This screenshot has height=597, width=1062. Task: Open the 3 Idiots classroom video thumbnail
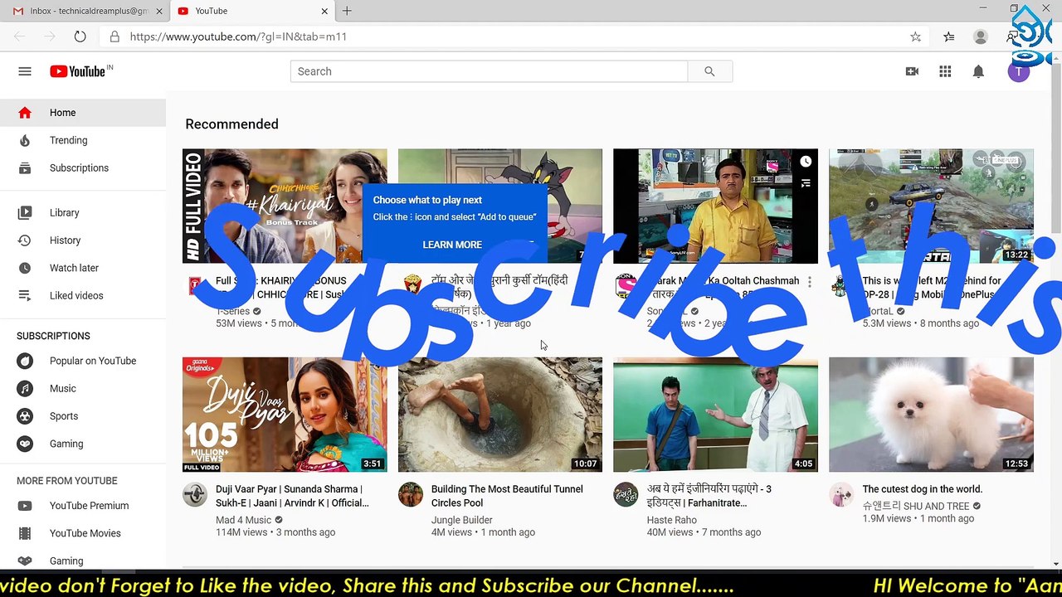click(x=715, y=415)
